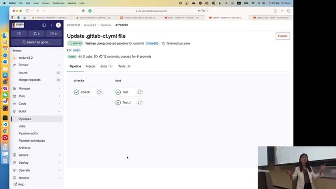Viewport: 336px width, 189px height.
Task: Go back in Safari
Action: click(38, 10)
